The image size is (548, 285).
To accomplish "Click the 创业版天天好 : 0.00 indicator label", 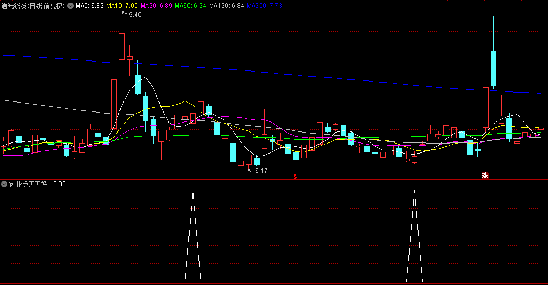I will click(x=37, y=184).
